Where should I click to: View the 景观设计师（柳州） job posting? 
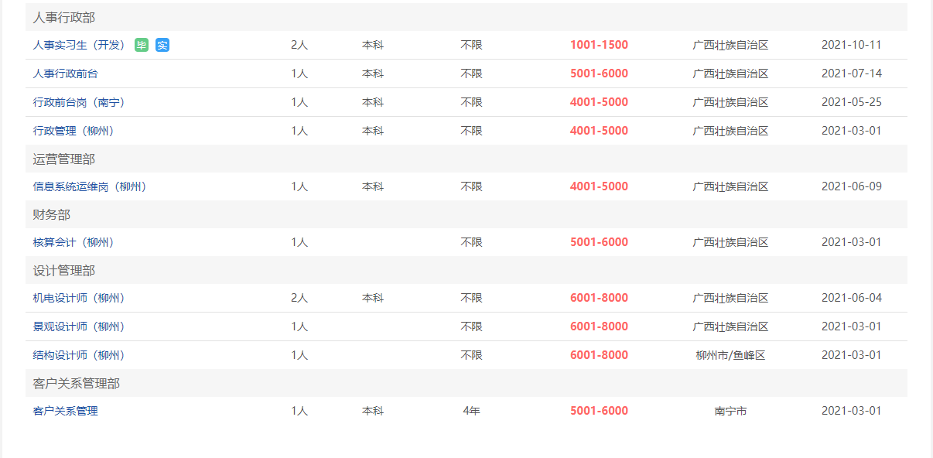click(79, 326)
